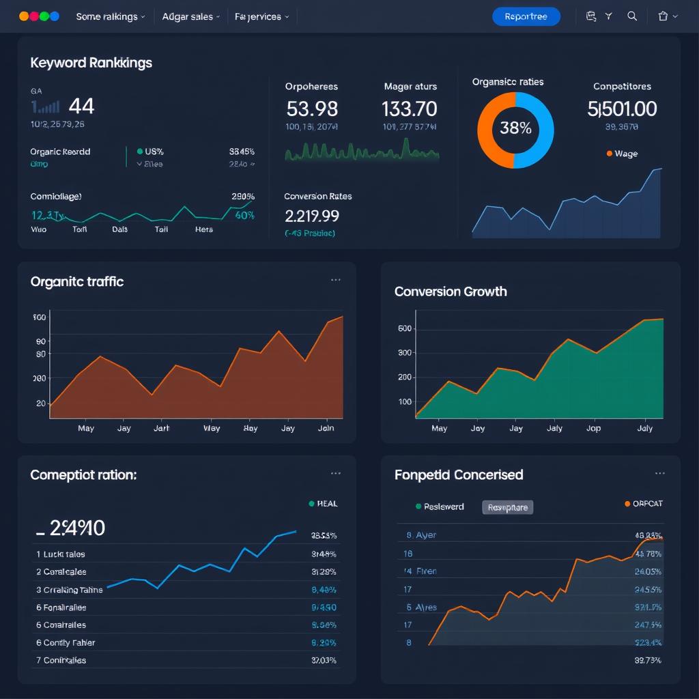The width and height of the screenshot is (699, 699).
Task: Switch to the Keyword Rankings panel
Action: (x=91, y=62)
